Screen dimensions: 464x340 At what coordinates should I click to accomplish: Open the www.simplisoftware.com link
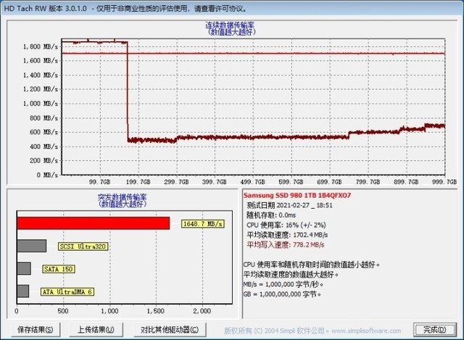[x=366, y=331]
